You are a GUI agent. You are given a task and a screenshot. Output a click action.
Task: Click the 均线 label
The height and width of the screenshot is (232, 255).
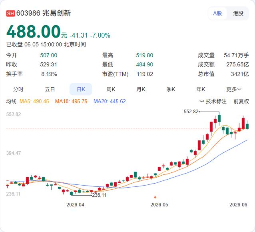(11, 101)
